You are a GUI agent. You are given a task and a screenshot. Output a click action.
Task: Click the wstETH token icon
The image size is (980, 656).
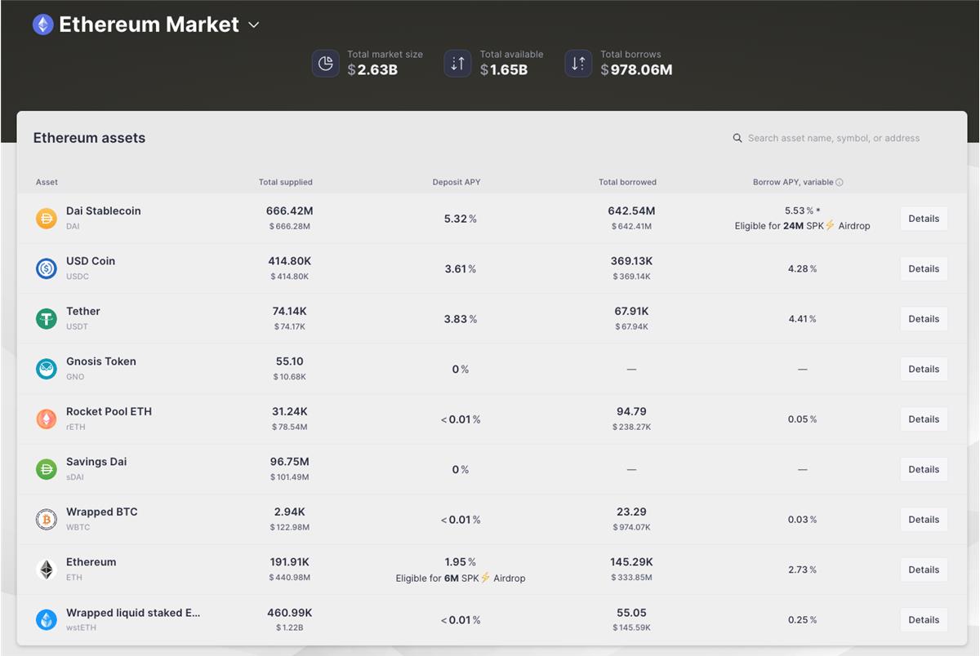[47, 619]
